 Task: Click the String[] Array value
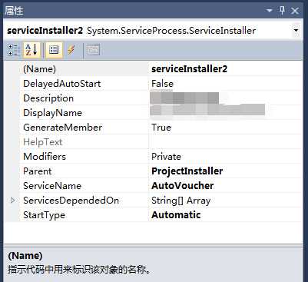[180, 201]
